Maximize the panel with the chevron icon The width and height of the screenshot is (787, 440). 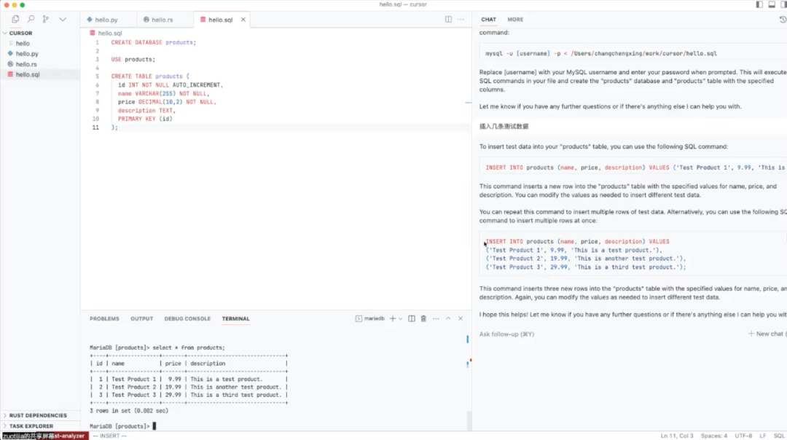[448, 318]
